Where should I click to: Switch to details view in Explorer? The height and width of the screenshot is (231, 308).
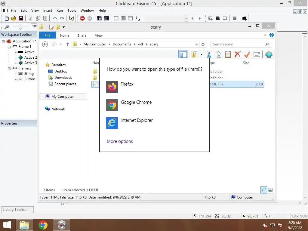tap(263, 190)
